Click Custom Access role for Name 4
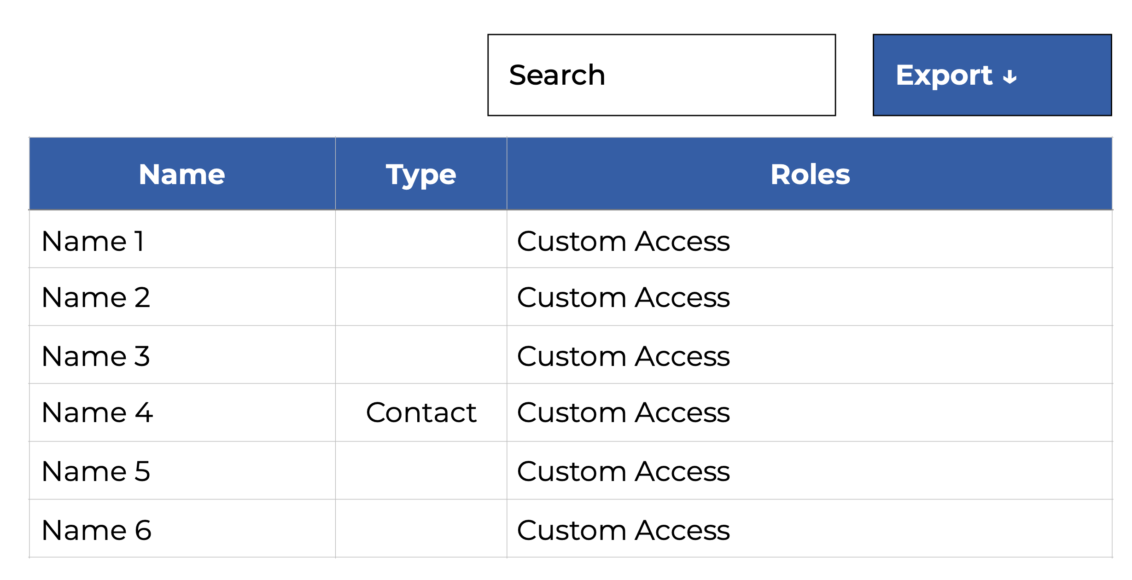The width and height of the screenshot is (1132, 580). pyautogui.click(x=623, y=412)
